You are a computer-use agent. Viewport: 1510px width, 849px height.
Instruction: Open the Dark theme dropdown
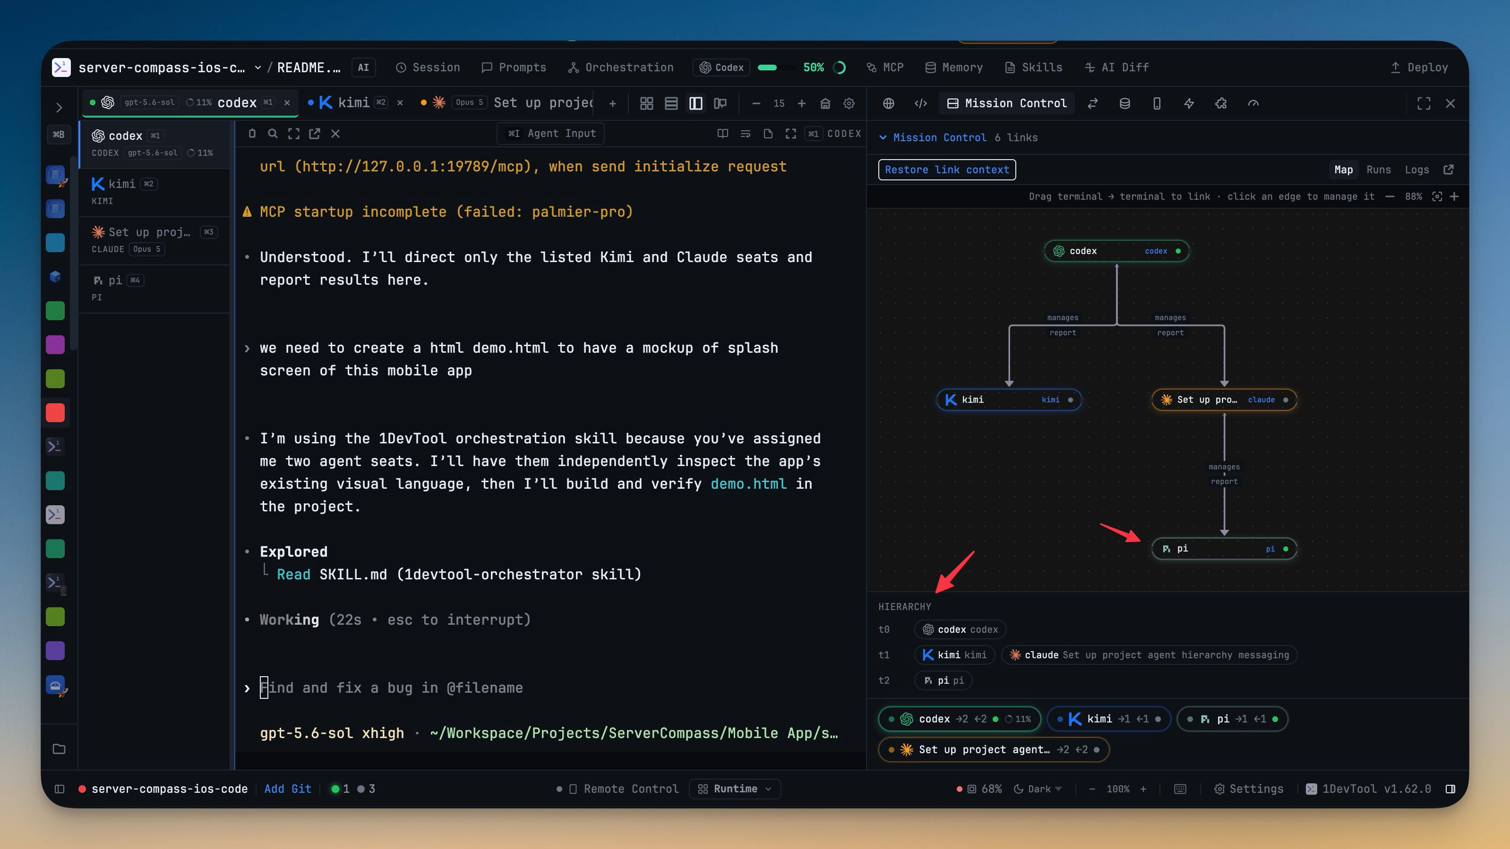(x=1038, y=789)
